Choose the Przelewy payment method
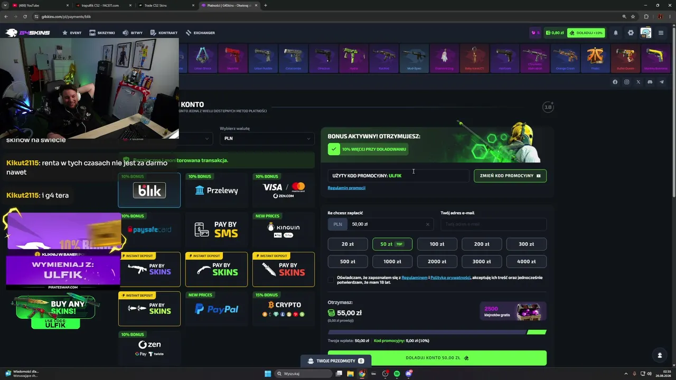 click(217, 191)
